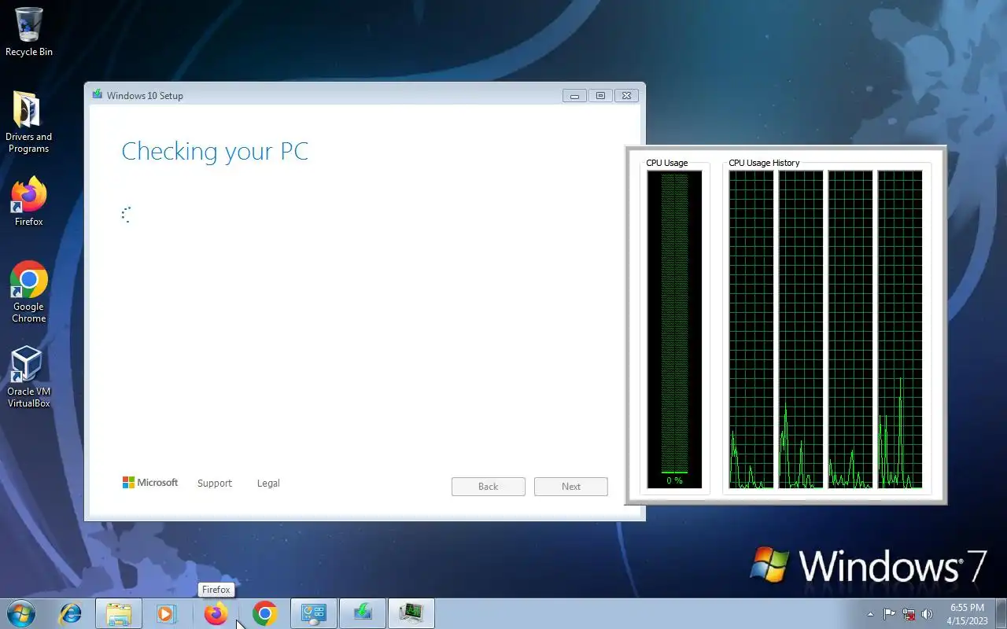Viewport: 1007px width, 629px height.
Task: Click the CPU Usage meter showing 0 %
Action: click(675, 329)
